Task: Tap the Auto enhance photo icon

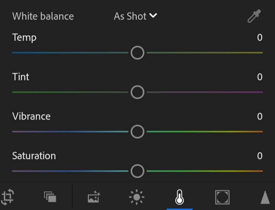Action: [x=94, y=197]
